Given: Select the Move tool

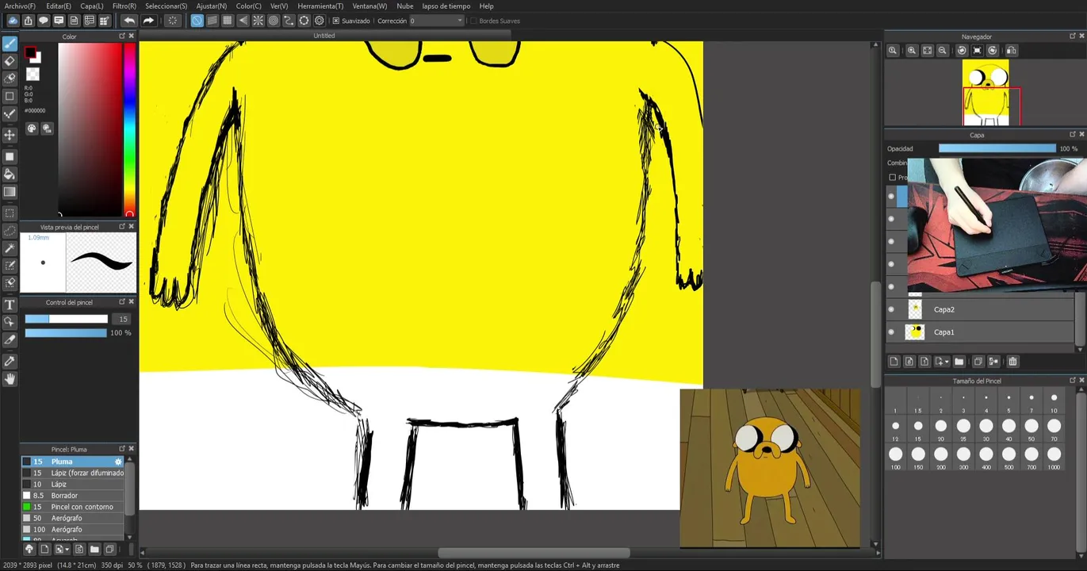Looking at the screenshot, I should click(x=10, y=136).
